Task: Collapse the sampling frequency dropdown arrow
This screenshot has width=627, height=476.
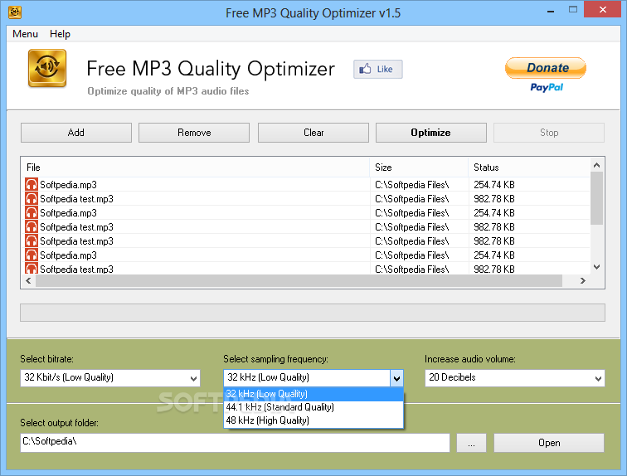Action: pyautogui.click(x=396, y=378)
